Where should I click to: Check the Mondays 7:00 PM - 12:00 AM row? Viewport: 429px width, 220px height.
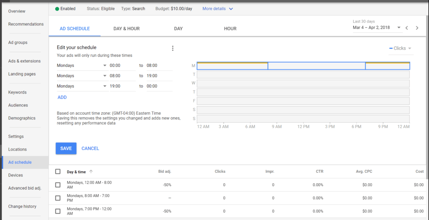(x=58, y=211)
